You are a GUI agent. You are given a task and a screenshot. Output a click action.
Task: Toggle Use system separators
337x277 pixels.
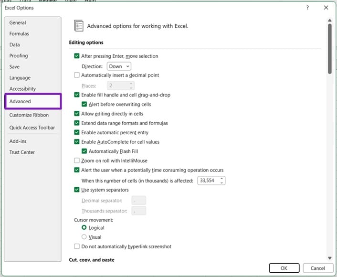77,190
